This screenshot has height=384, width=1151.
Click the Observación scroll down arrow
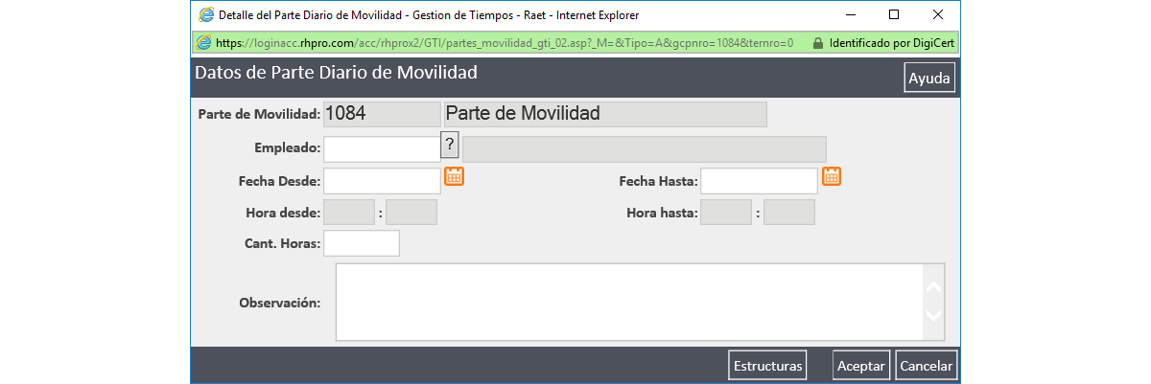point(934,317)
